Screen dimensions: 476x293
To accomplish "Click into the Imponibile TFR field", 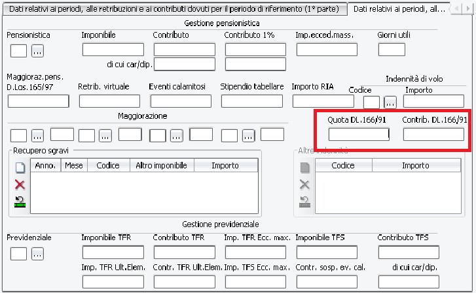I will pos(113,252).
